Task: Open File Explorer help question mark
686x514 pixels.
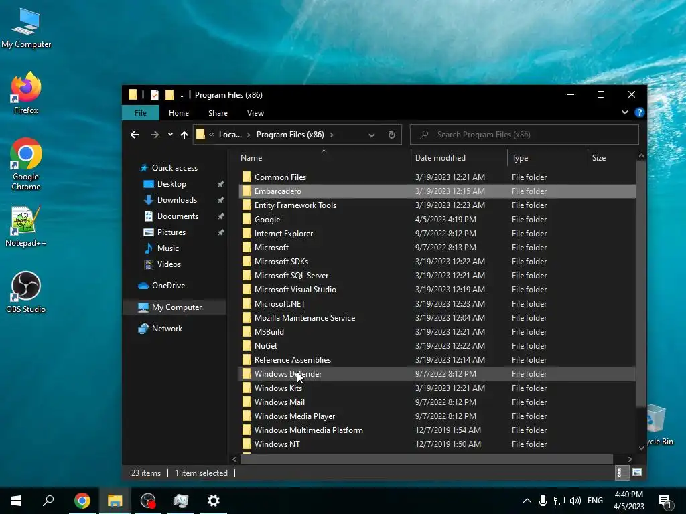Action: 639,112
